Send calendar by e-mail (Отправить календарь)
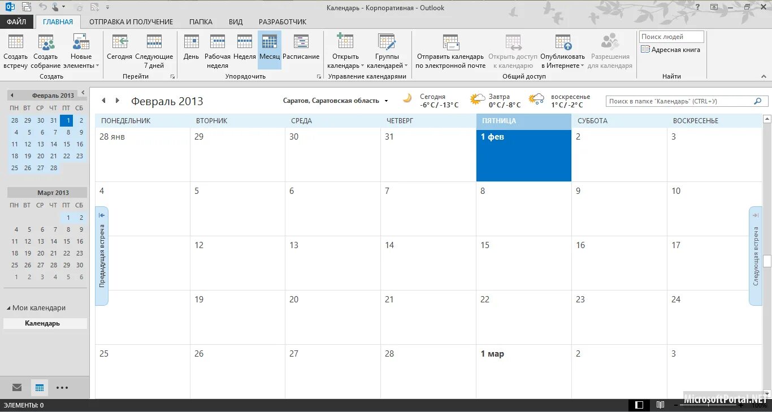This screenshot has height=412, width=772. tap(450, 51)
